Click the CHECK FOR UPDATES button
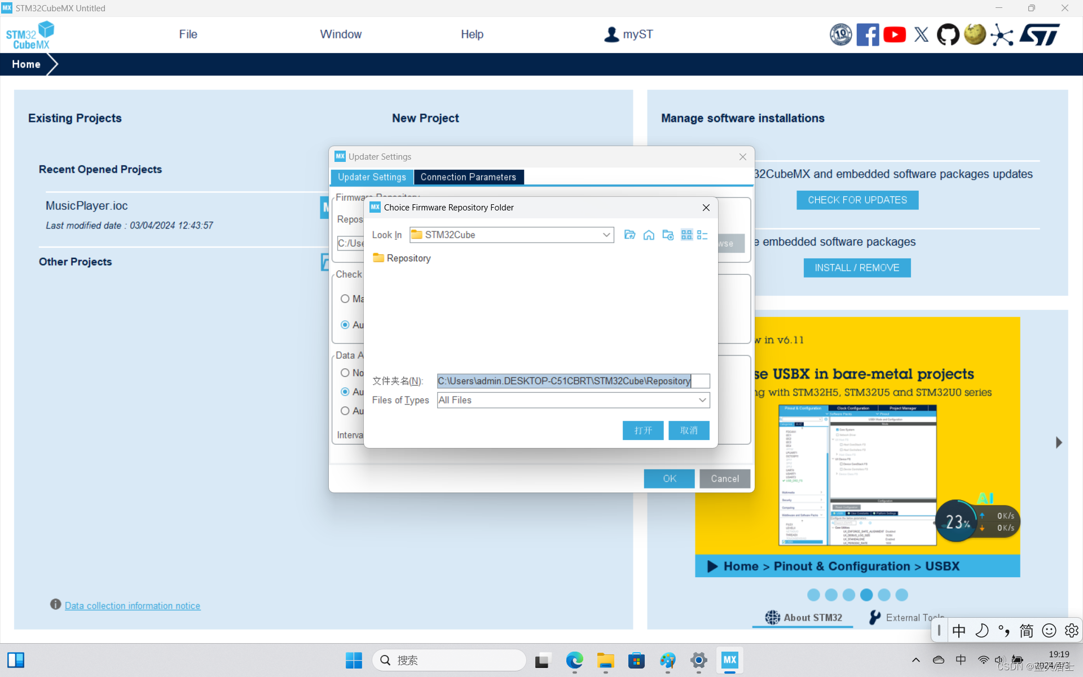Screen dimensions: 1083x677 point(857,200)
